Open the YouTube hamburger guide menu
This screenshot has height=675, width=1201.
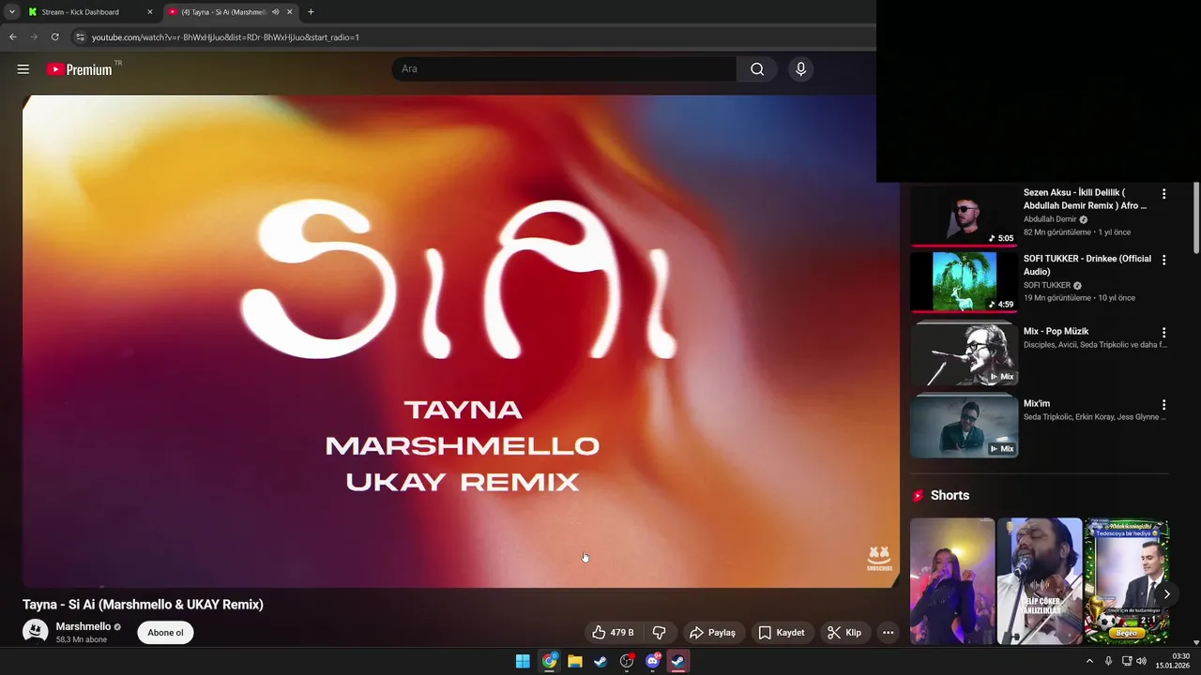tap(23, 69)
